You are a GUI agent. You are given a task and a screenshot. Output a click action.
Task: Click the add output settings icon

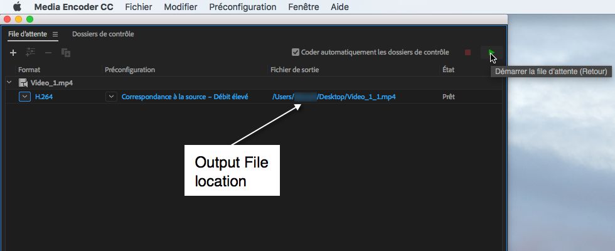click(31, 53)
